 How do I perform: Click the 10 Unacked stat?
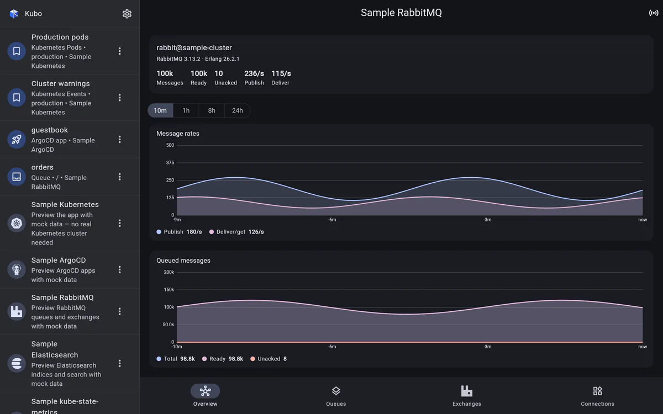coord(225,77)
